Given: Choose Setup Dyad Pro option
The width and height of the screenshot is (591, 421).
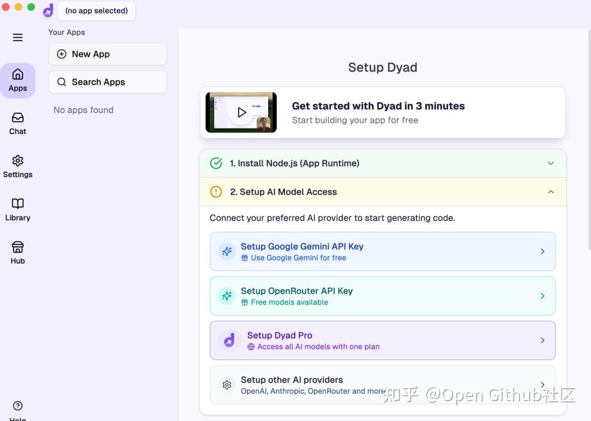Looking at the screenshot, I should coord(382,340).
